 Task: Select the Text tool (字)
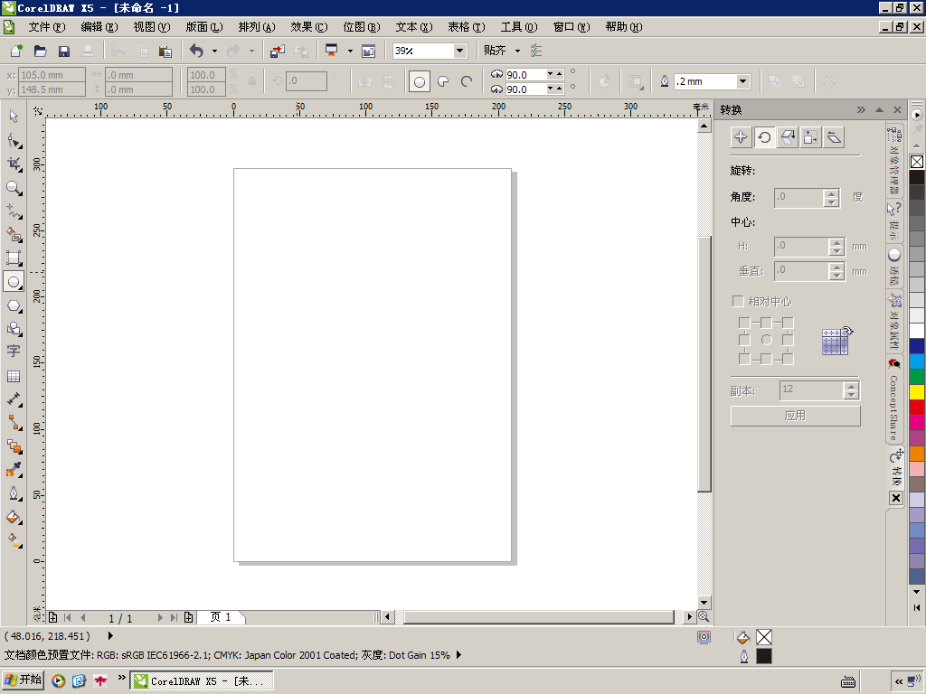tap(14, 352)
